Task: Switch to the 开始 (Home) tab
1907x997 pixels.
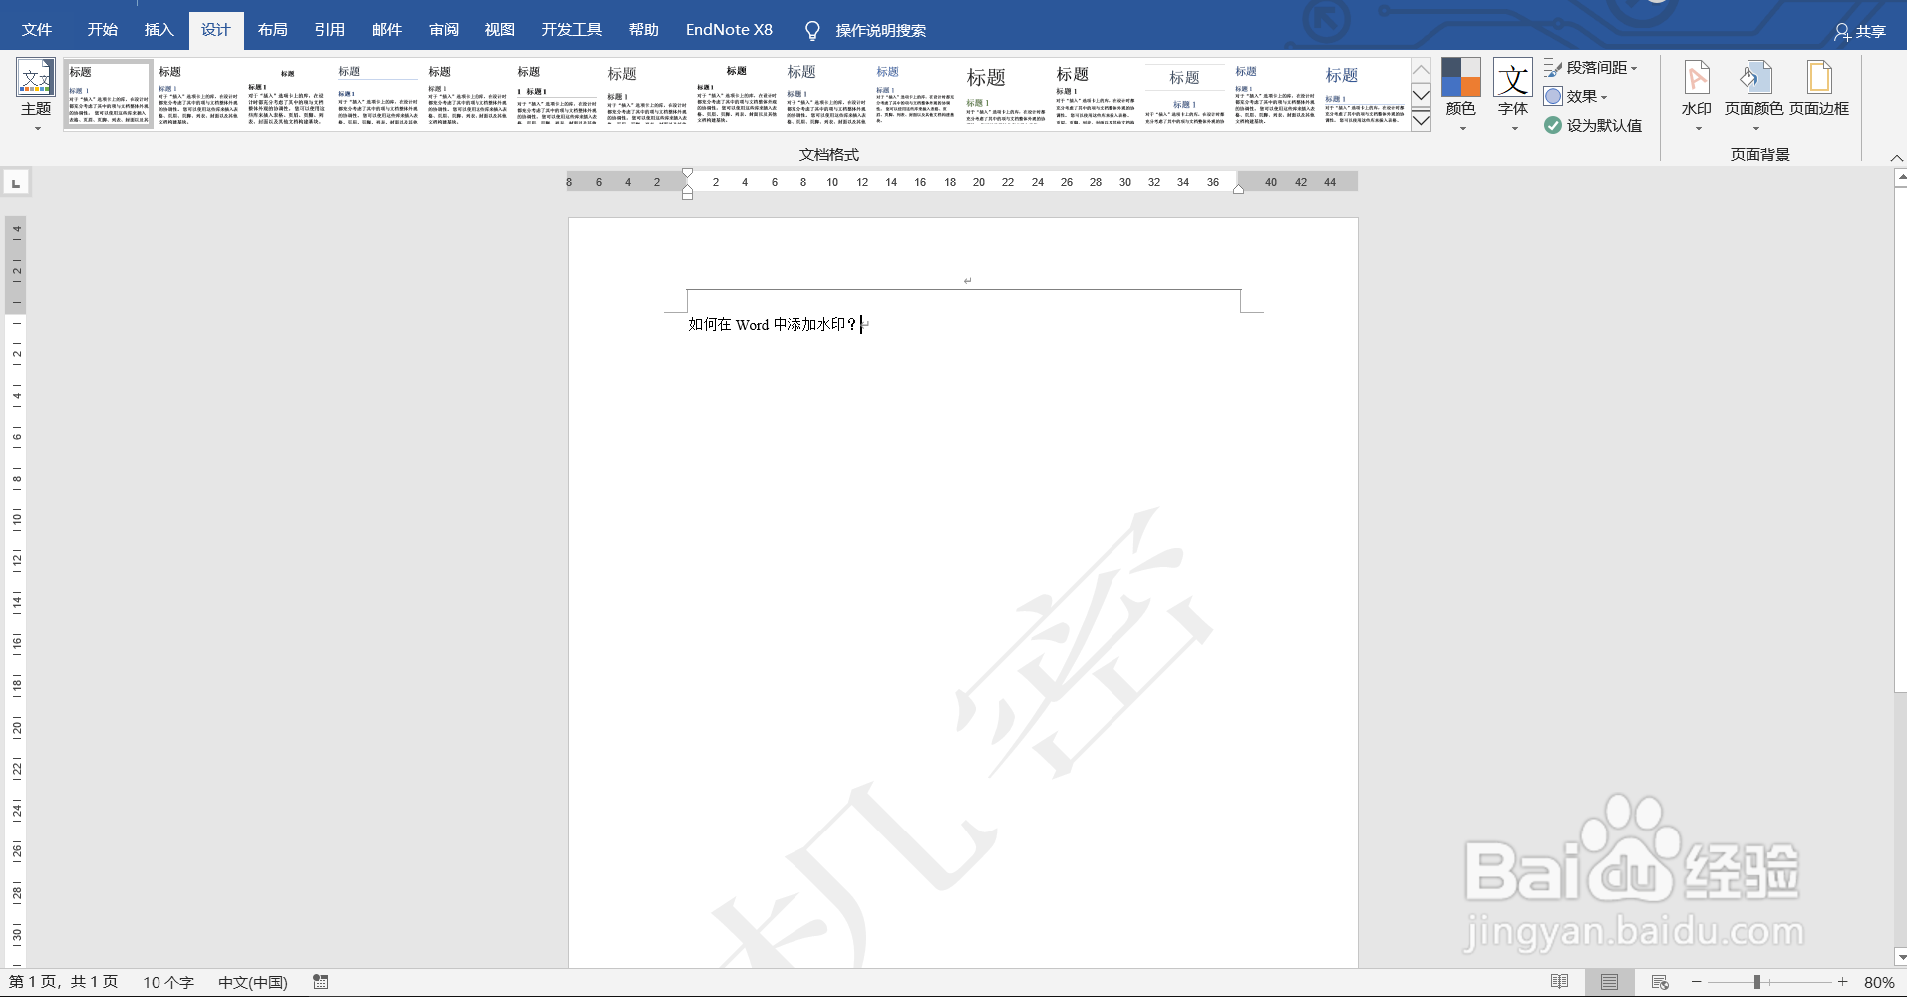Action: pos(102,30)
